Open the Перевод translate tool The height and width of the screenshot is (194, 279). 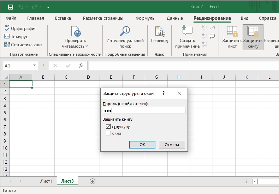(x=159, y=35)
